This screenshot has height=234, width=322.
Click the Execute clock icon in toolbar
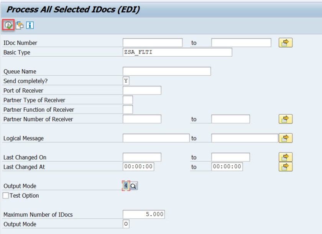click(x=8, y=25)
